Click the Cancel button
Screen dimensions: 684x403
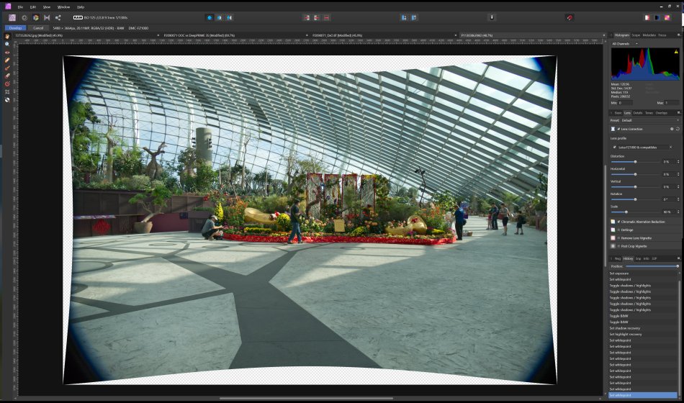point(38,28)
